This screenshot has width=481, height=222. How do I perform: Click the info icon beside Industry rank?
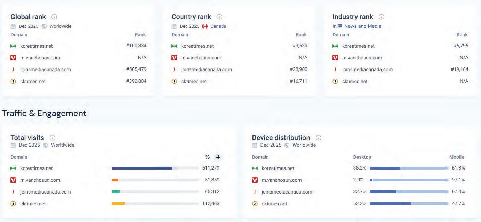[382, 17]
